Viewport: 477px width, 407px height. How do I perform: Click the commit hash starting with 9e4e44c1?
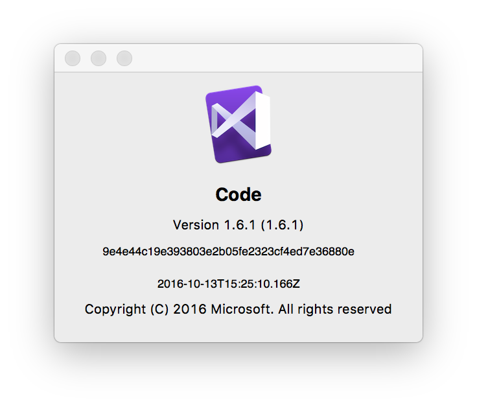tap(228, 251)
